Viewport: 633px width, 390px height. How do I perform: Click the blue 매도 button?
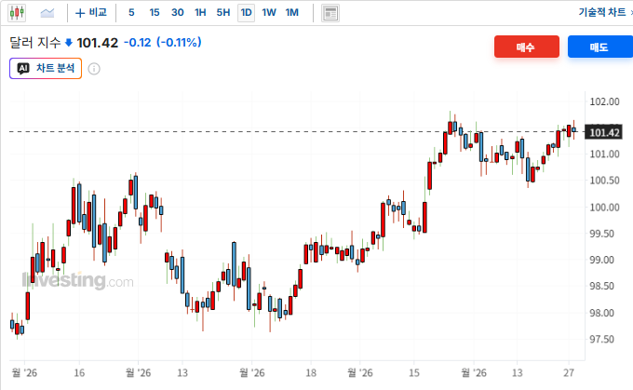click(599, 47)
